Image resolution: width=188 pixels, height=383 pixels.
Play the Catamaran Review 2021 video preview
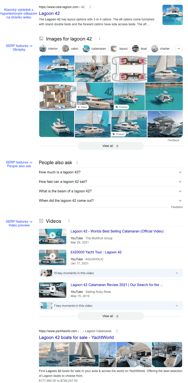tap(52, 290)
